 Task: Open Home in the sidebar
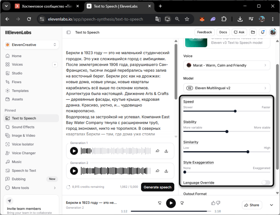31,56
